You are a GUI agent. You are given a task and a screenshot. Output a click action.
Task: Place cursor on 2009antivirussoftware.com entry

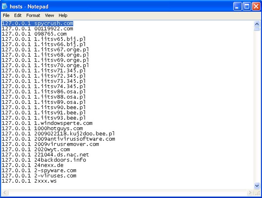(74, 139)
